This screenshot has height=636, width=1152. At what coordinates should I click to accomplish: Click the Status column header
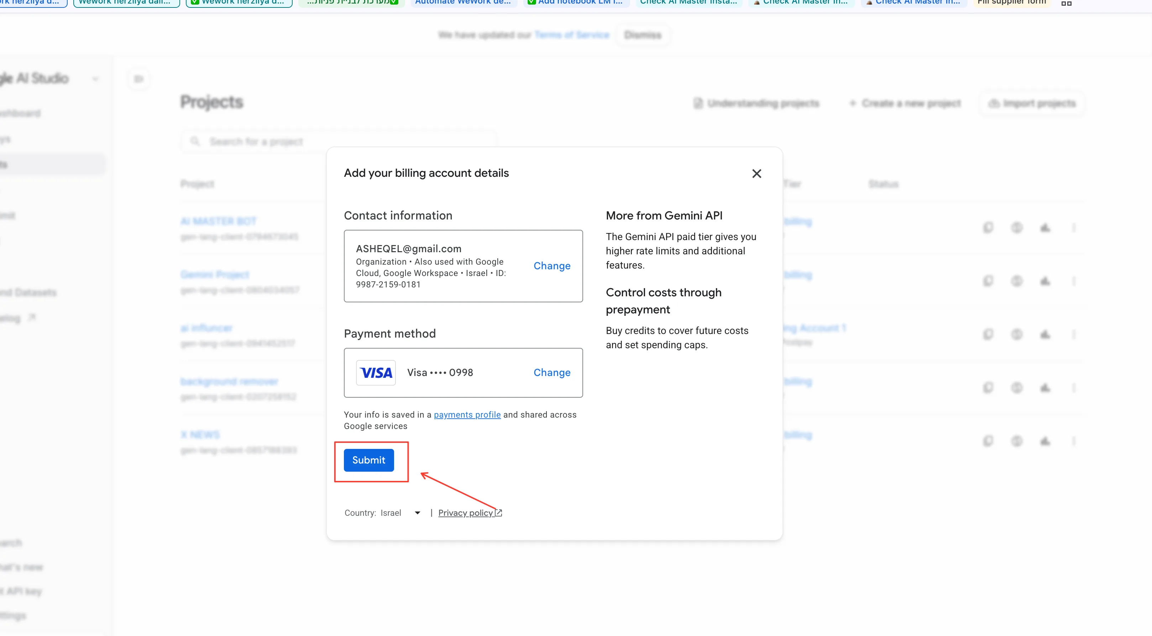(x=883, y=184)
